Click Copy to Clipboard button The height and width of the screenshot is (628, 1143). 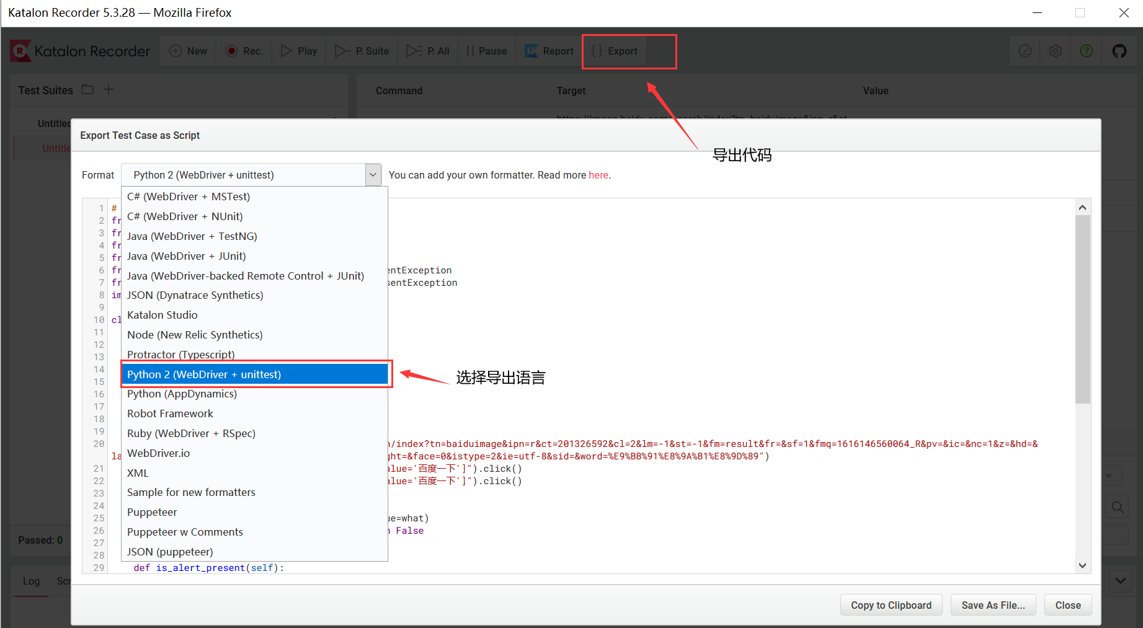pos(891,605)
